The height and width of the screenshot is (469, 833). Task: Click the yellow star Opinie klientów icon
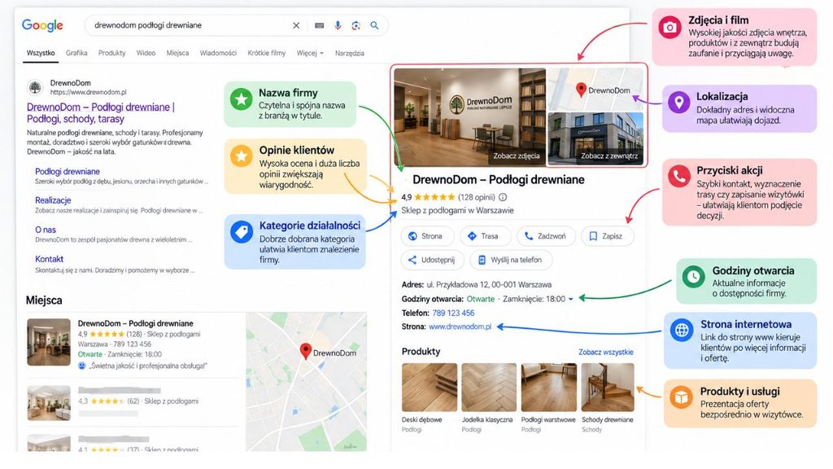tap(241, 156)
